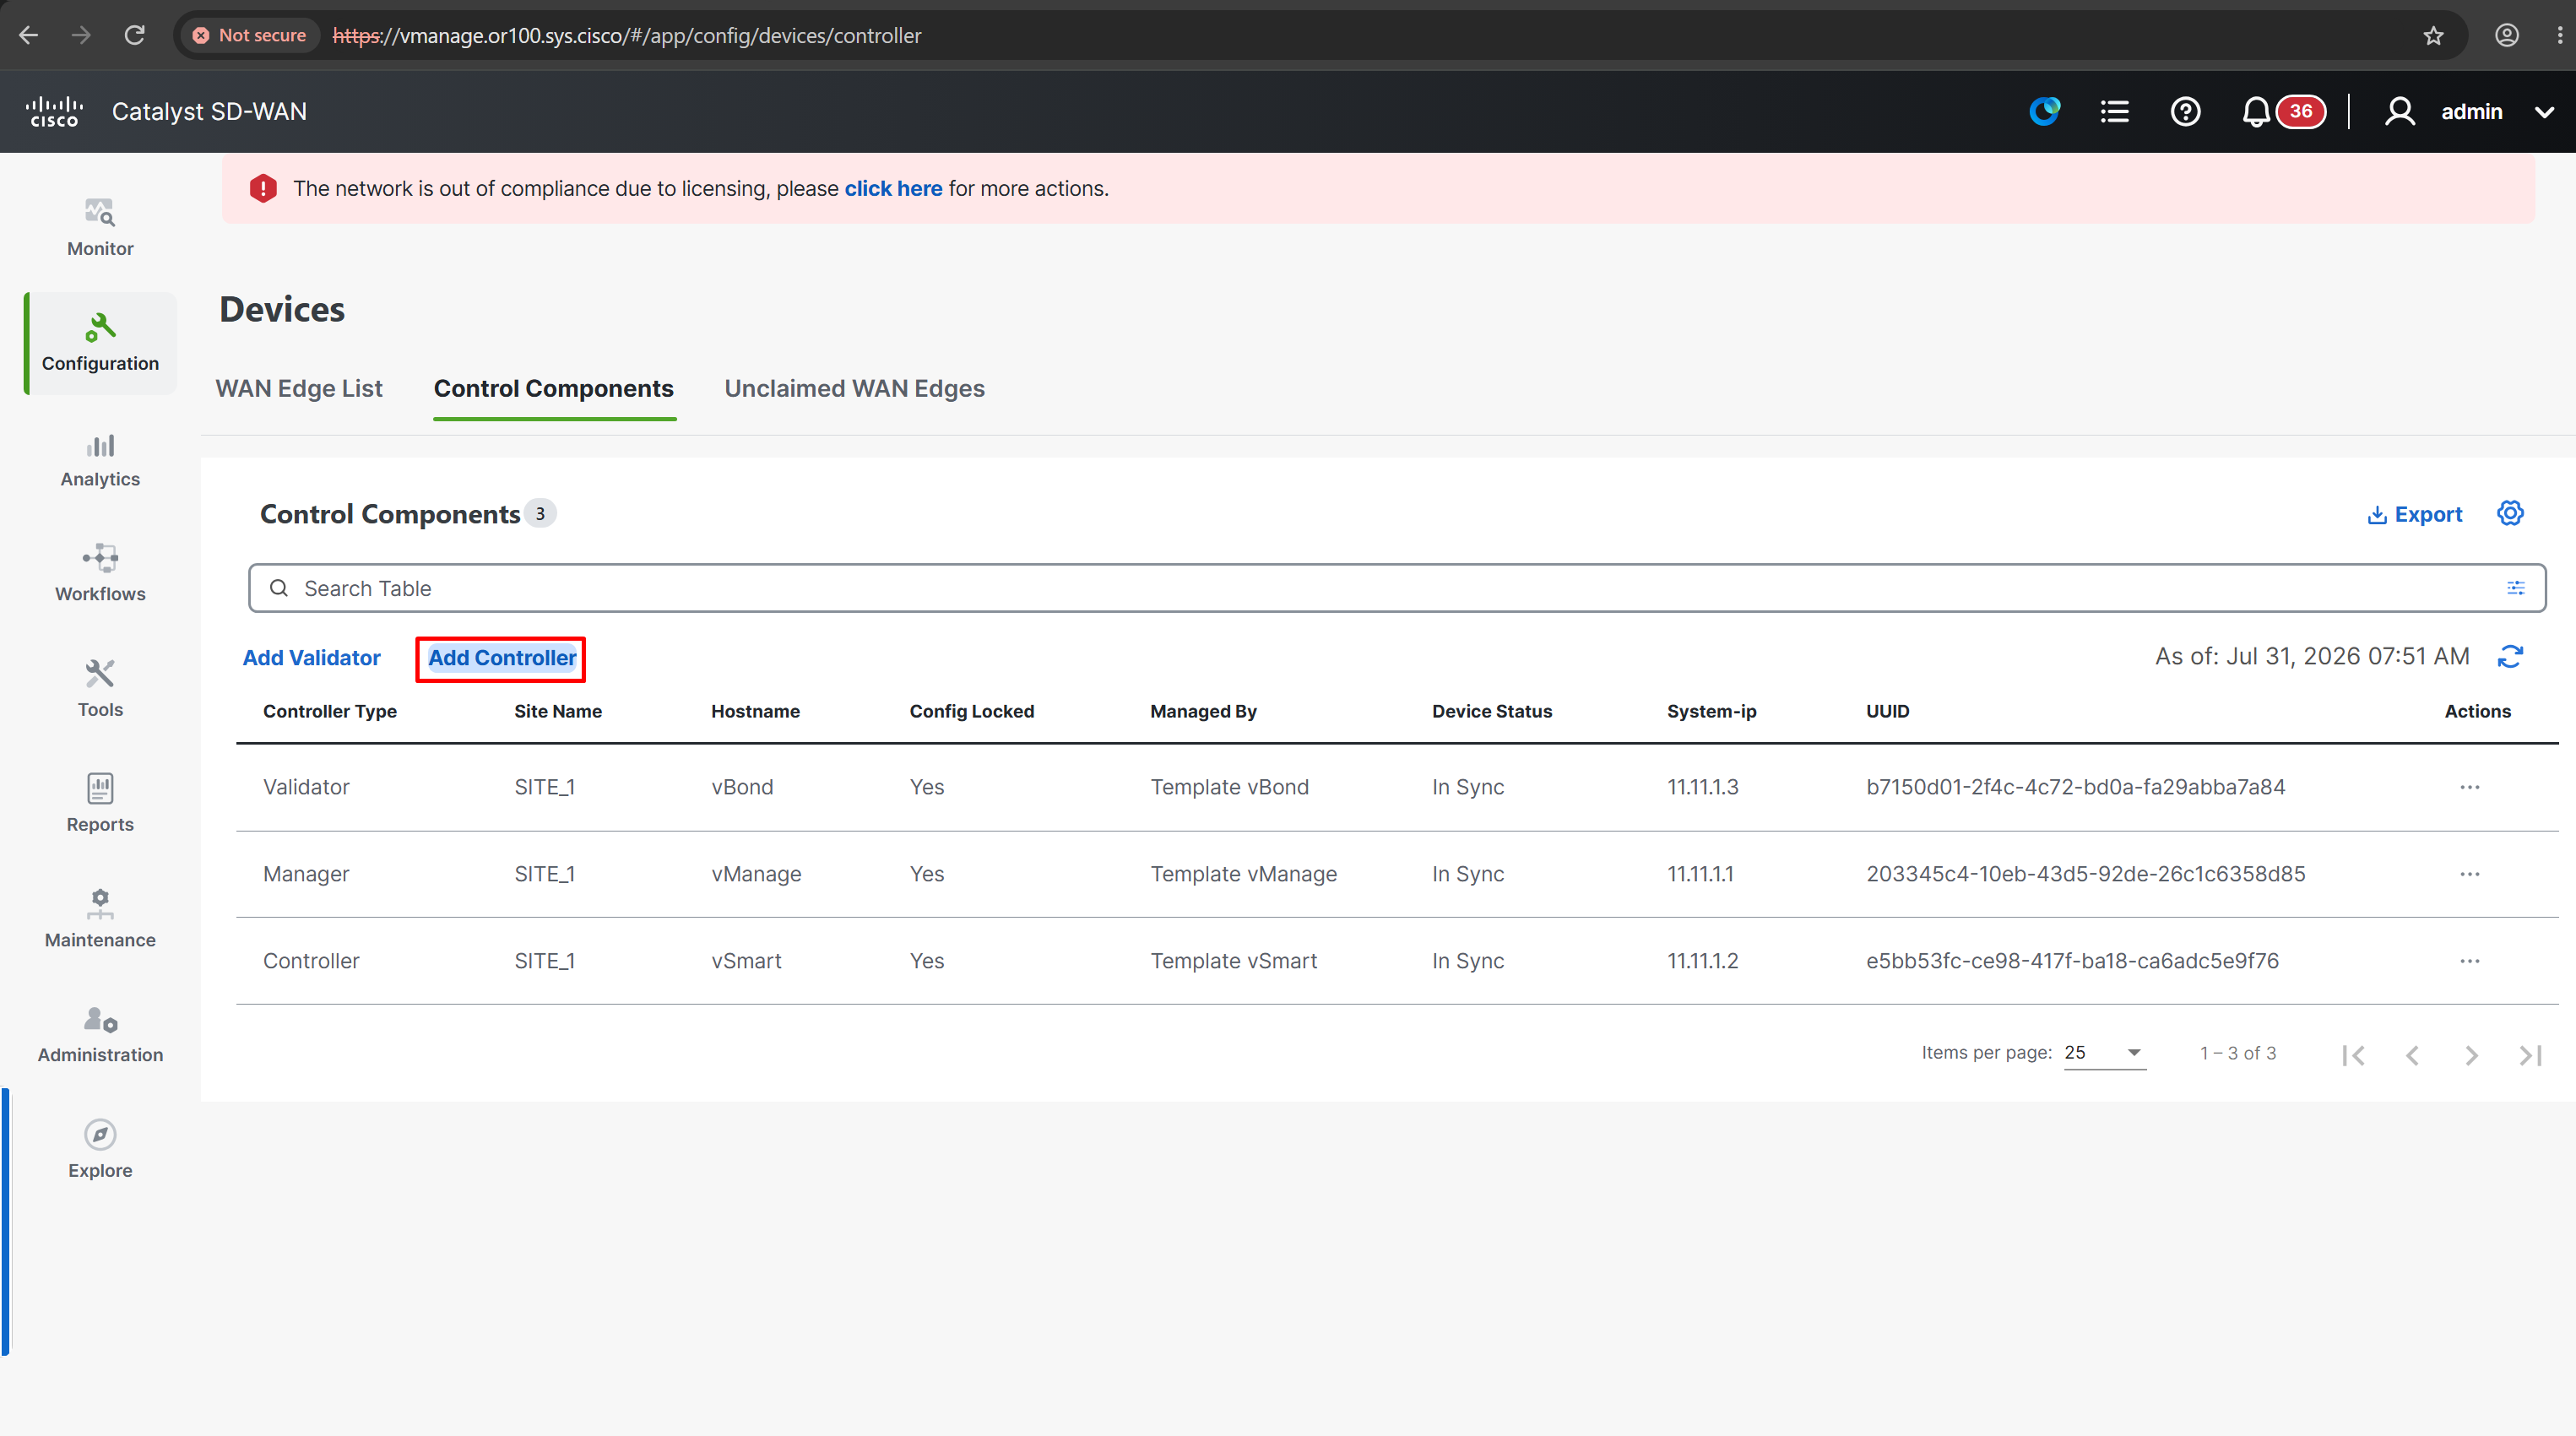Viewport: 2576px width, 1436px height.
Task: Open the Monitor sidebar section
Action: (x=100, y=228)
